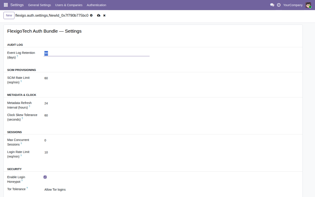This screenshot has height=197, width=315.
Task: Click the Event Log Retention (days) label
Action: coord(21,55)
